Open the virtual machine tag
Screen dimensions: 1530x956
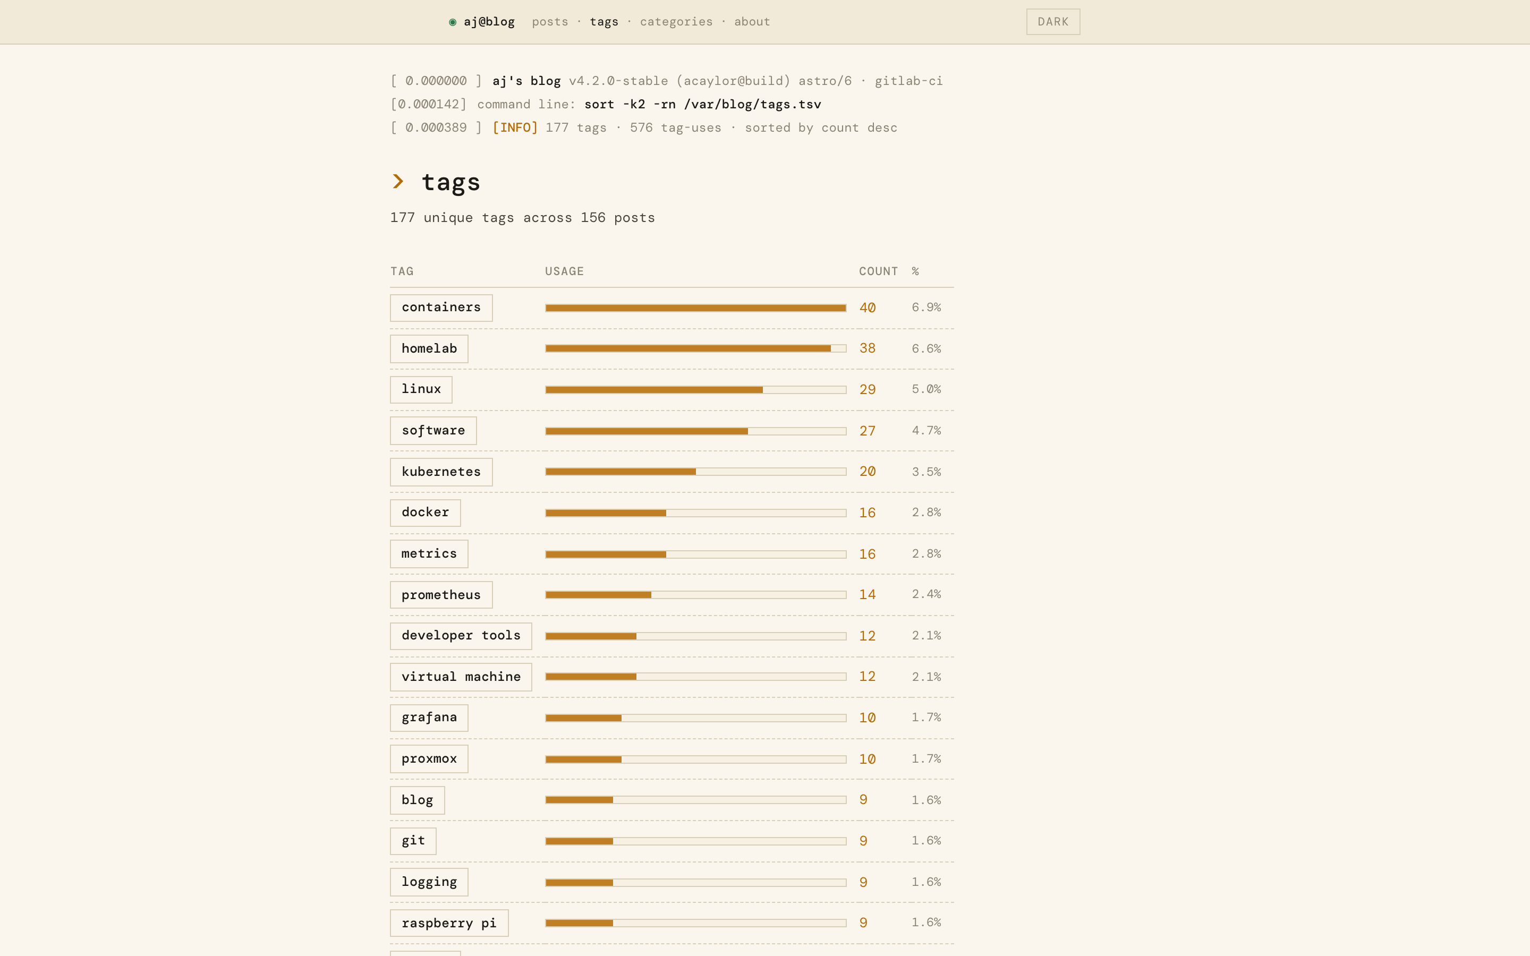(460, 677)
